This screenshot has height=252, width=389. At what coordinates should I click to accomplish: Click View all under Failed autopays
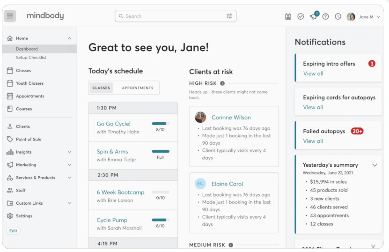tap(313, 141)
